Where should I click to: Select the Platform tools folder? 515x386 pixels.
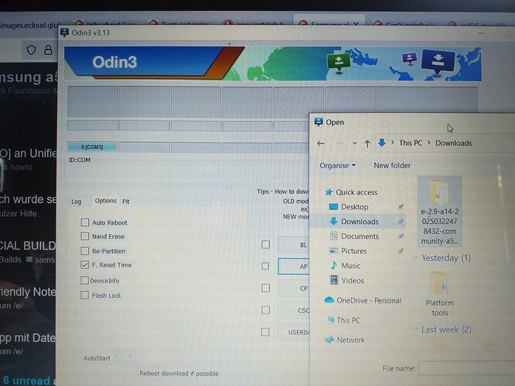tap(439, 293)
